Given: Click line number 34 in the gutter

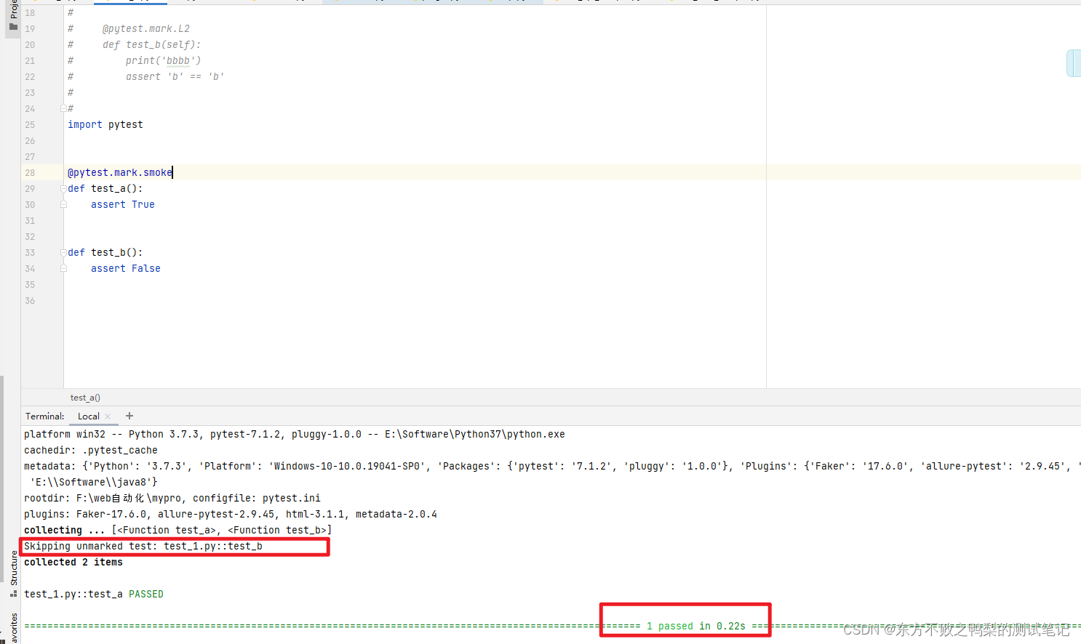Looking at the screenshot, I should [x=29, y=268].
